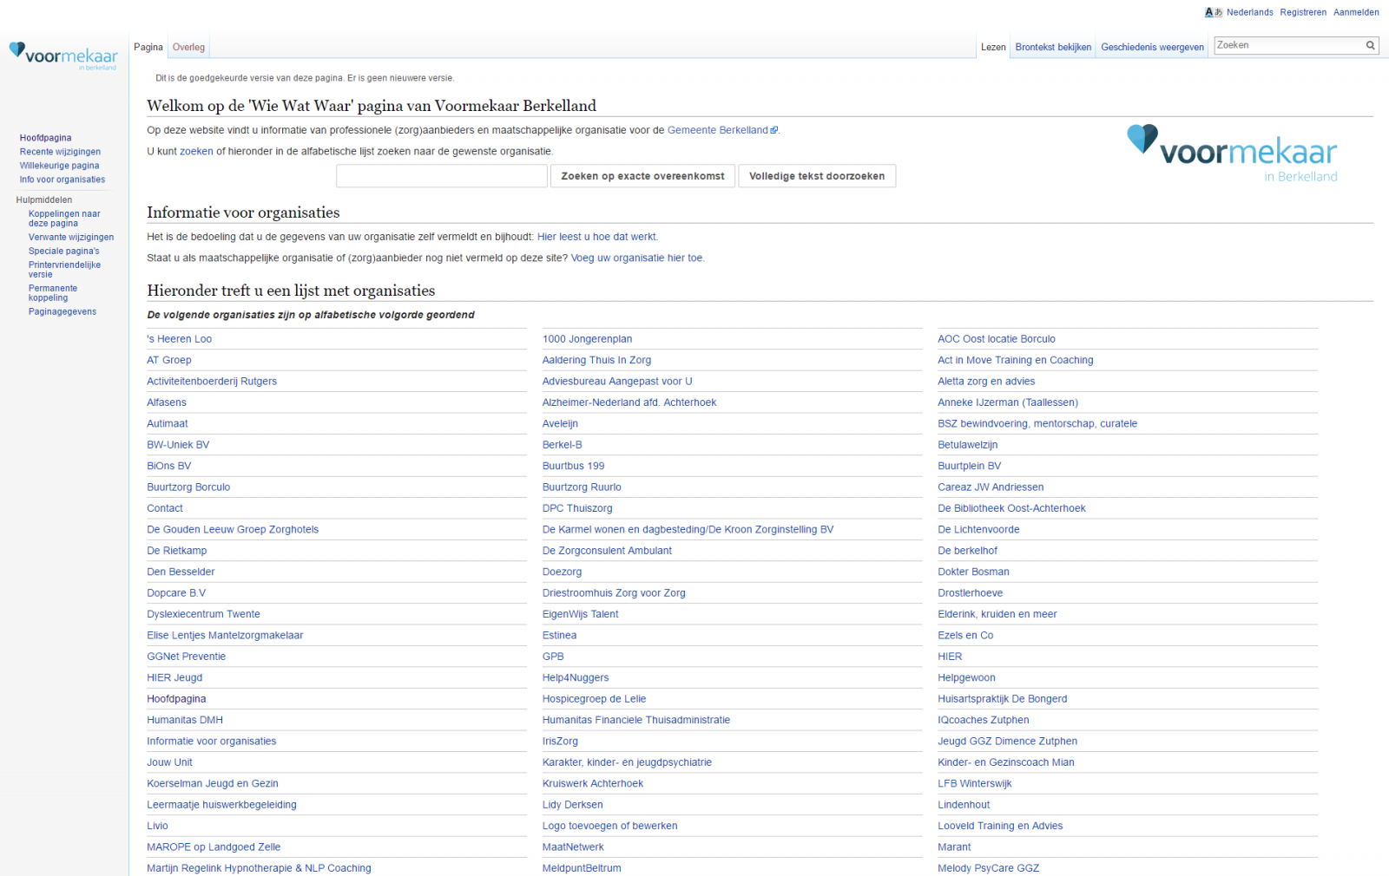Open the Hospicegroep de Lelie page
This screenshot has width=1389, height=876.
coord(594,699)
